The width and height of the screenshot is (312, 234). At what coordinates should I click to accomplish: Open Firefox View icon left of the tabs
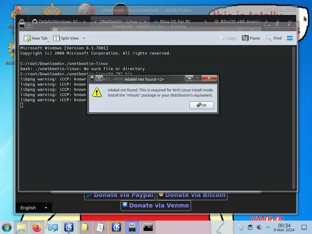coord(22,21)
